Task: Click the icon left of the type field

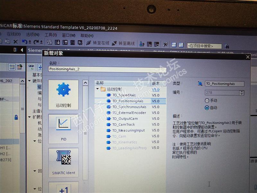Action: [x=200, y=84]
